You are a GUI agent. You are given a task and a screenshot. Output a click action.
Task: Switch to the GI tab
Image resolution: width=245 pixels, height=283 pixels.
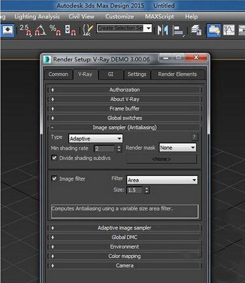point(110,75)
